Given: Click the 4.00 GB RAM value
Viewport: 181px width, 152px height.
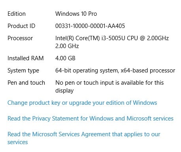Looking at the screenshot, I should (x=65, y=58).
